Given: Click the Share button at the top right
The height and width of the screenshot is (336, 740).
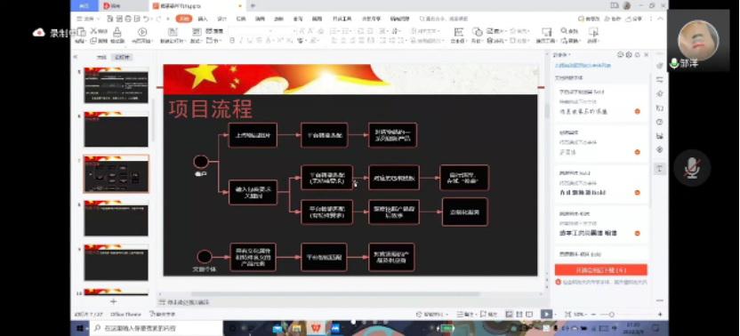Looking at the screenshot, I should pyautogui.click(x=633, y=19).
